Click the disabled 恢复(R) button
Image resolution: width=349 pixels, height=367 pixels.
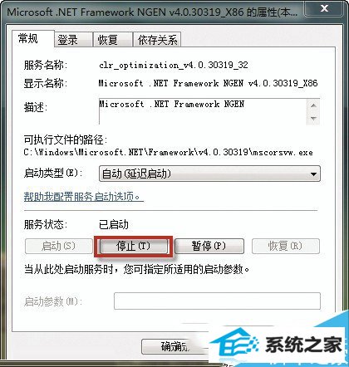286,246
